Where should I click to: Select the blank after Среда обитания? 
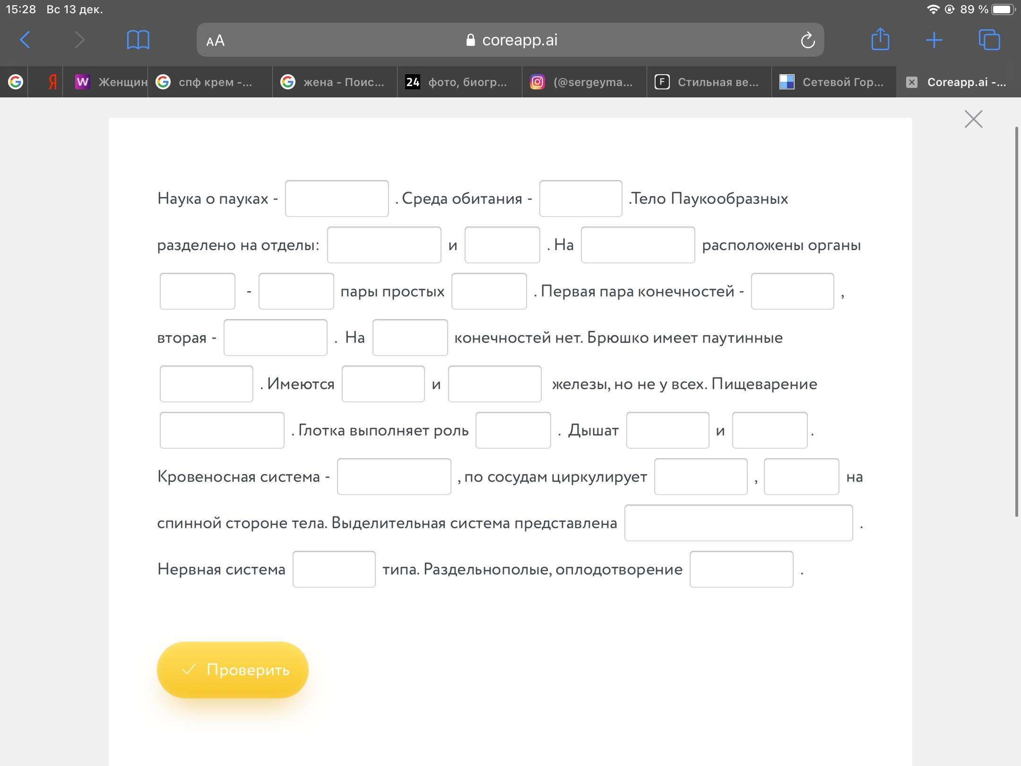[x=580, y=199]
